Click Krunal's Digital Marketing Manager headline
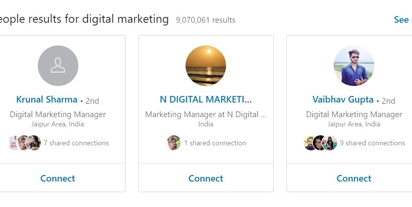The height and width of the screenshot is (207, 412). (58, 114)
